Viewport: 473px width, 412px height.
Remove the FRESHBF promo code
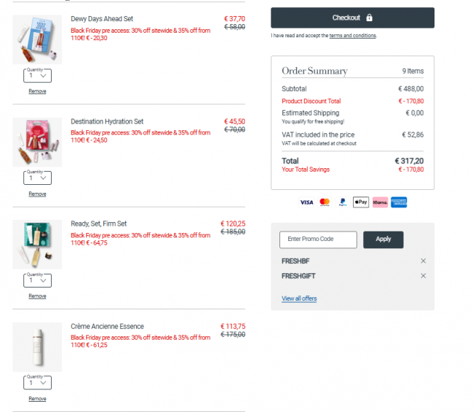click(x=424, y=261)
